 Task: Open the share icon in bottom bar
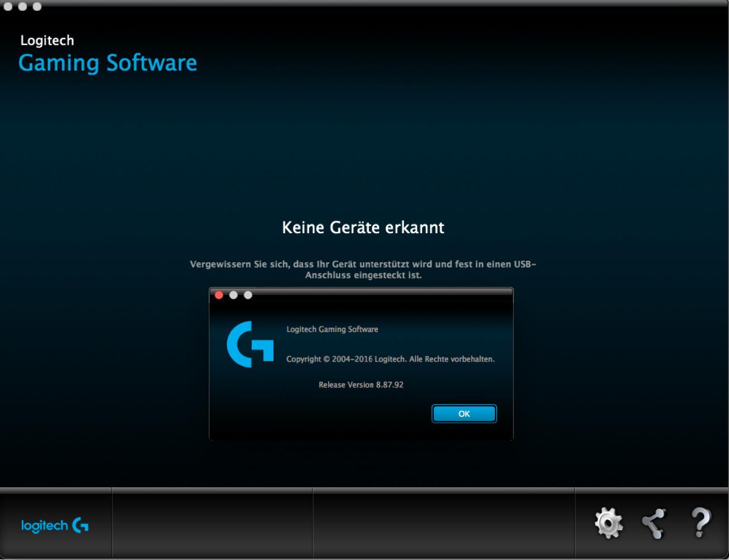[x=654, y=523]
